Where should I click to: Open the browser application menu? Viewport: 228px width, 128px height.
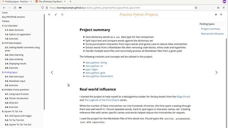pos(224,8)
